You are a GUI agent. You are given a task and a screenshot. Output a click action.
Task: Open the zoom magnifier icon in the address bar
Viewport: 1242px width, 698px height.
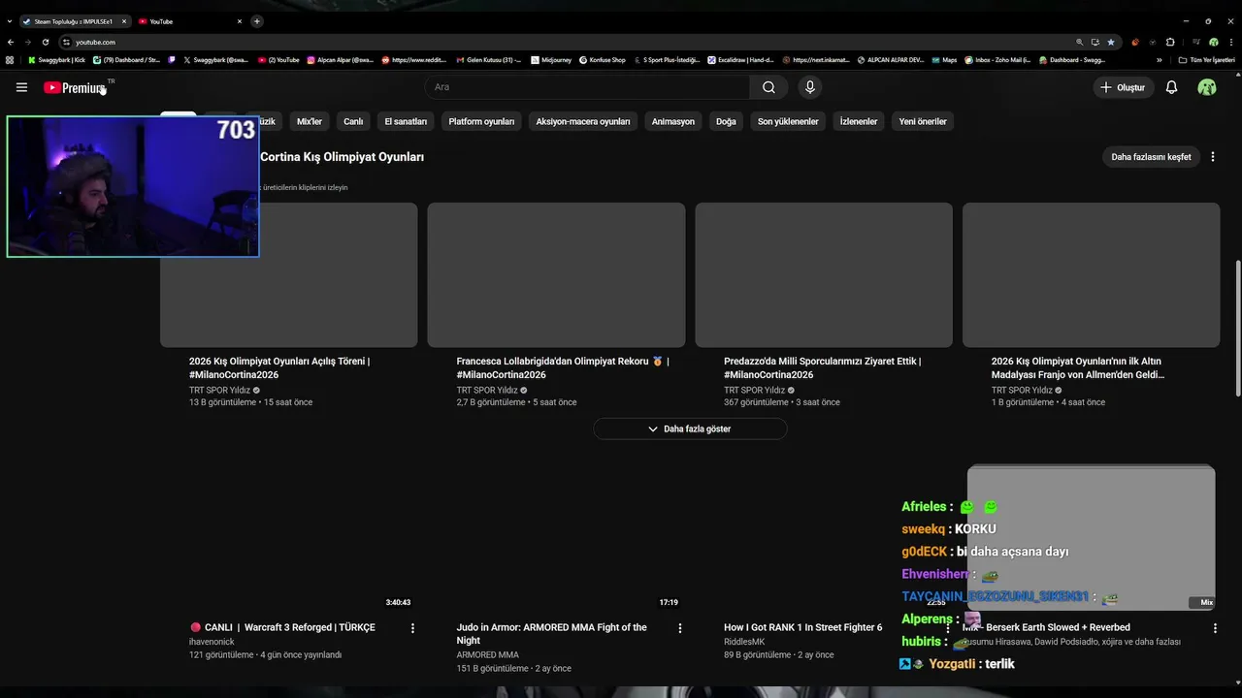[1079, 42]
